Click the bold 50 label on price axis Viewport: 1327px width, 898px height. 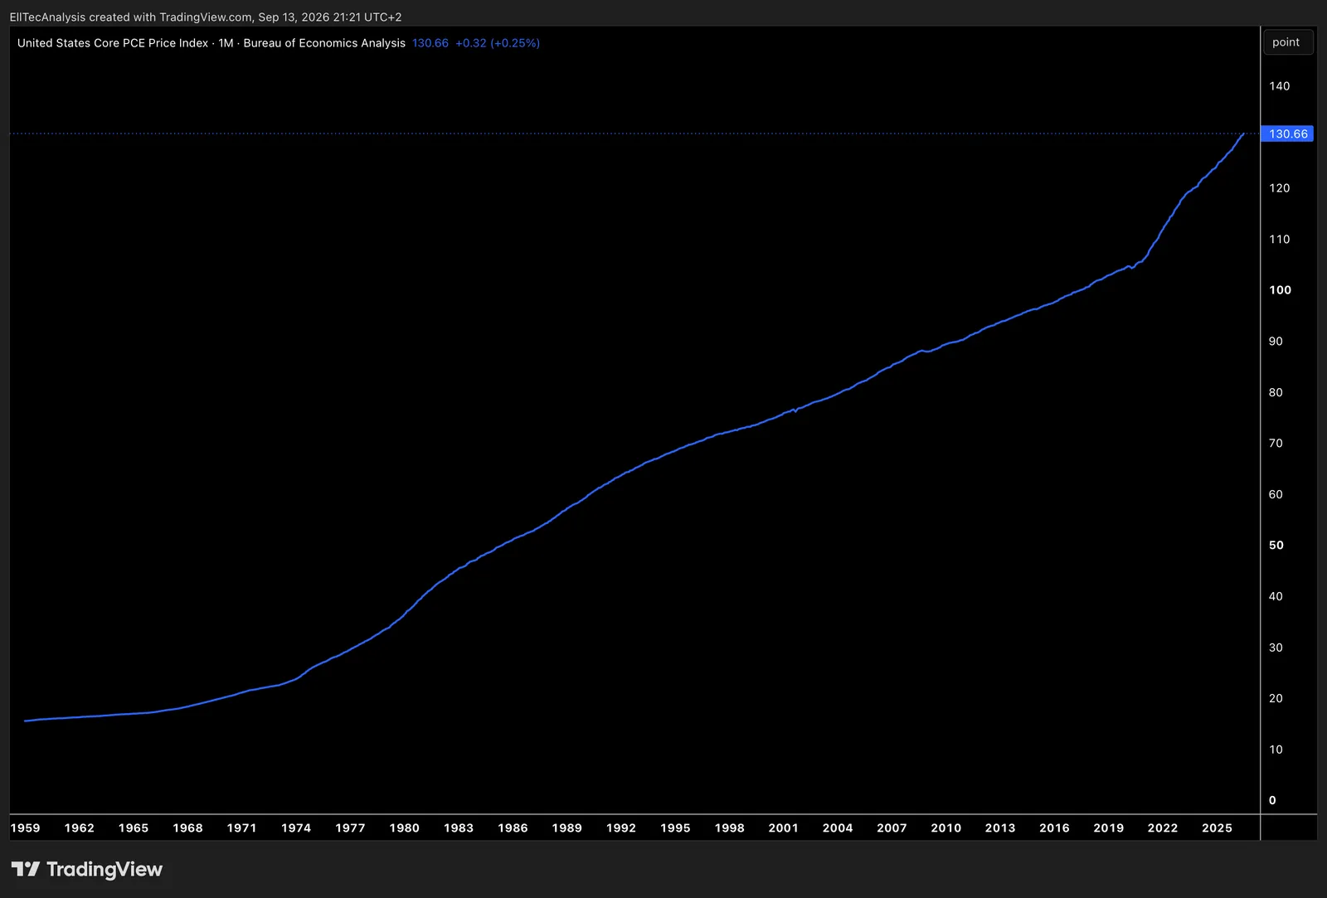pyautogui.click(x=1276, y=546)
